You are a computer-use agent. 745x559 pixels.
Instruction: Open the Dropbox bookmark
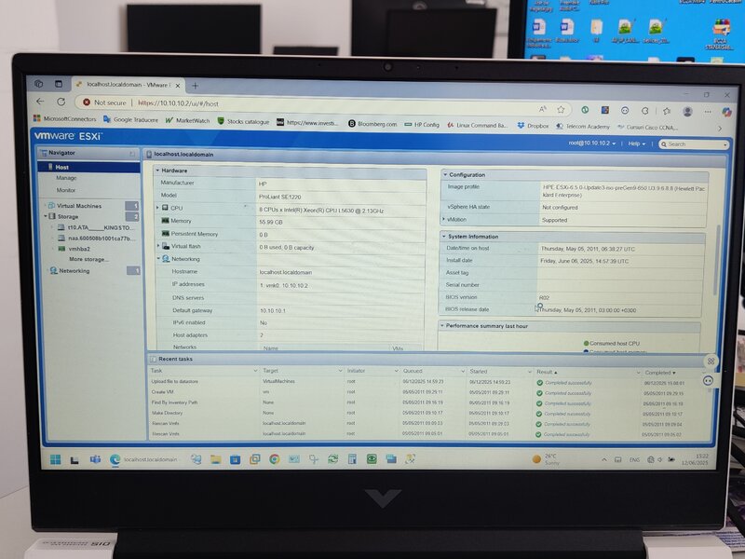(533, 126)
